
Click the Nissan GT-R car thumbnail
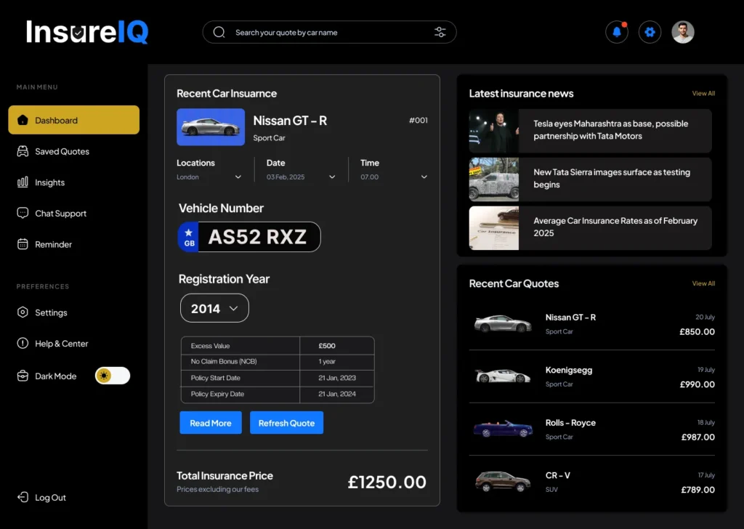[211, 126]
